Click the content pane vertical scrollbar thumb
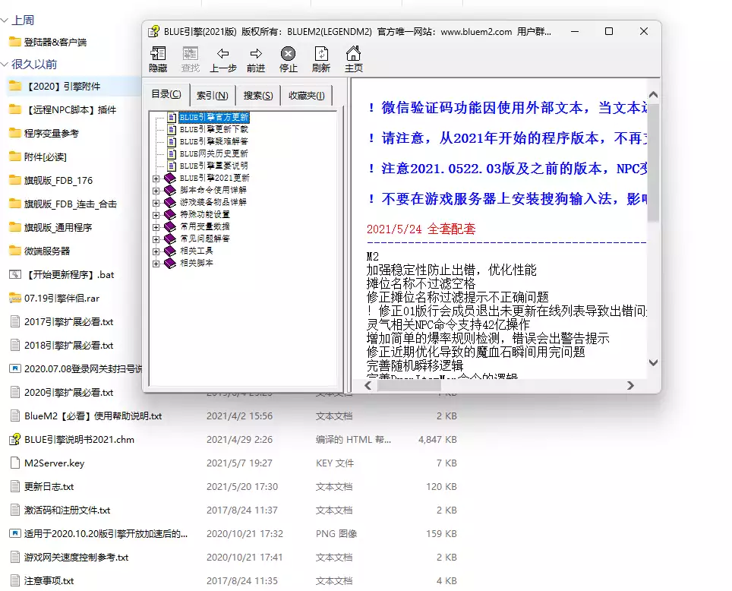This screenshot has width=732, height=591. [653, 162]
